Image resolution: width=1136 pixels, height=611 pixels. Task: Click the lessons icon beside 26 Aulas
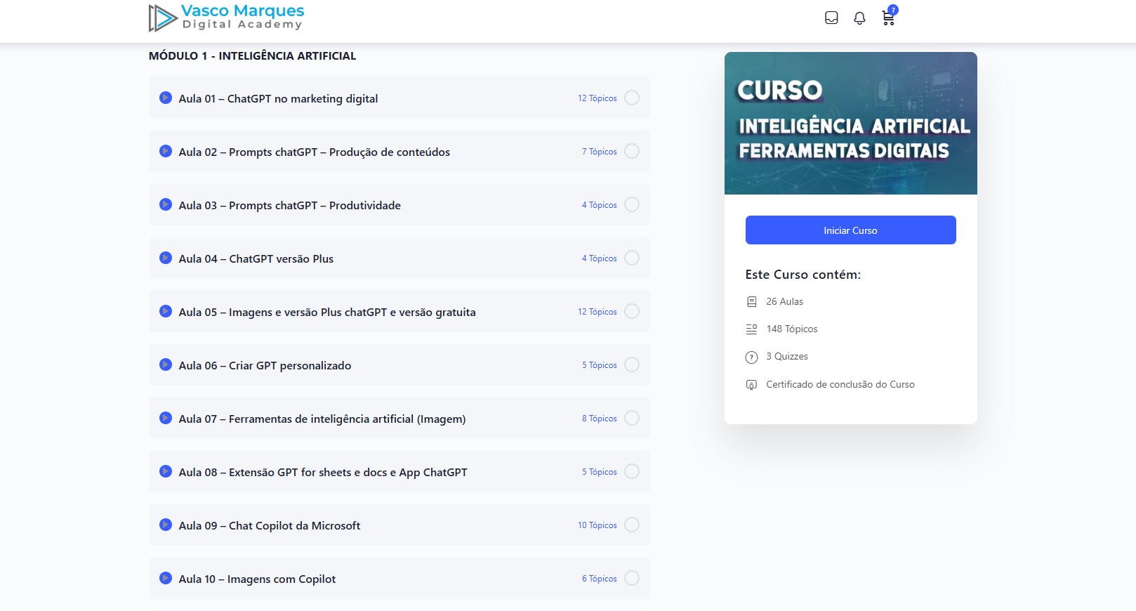click(x=751, y=301)
